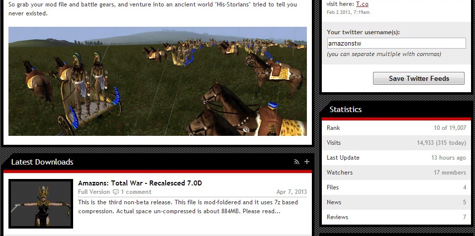Click the Visits label in Statistics
475x236 pixels.
point(334,143)
